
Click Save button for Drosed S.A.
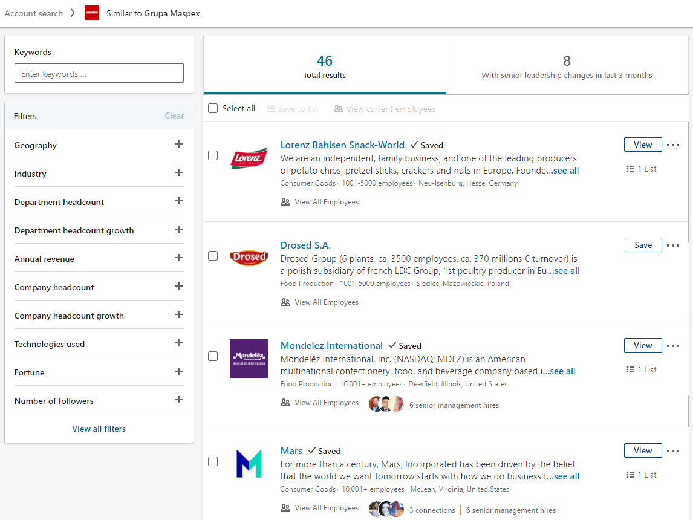(643, 245)
